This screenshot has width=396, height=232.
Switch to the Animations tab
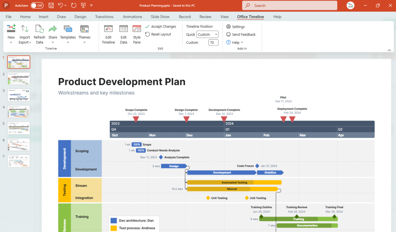[132, 17]
